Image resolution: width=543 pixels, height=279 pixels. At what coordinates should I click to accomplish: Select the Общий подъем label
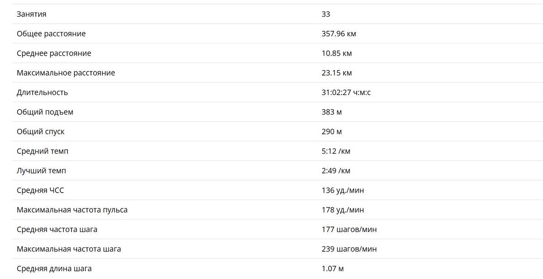coord(45,112)
